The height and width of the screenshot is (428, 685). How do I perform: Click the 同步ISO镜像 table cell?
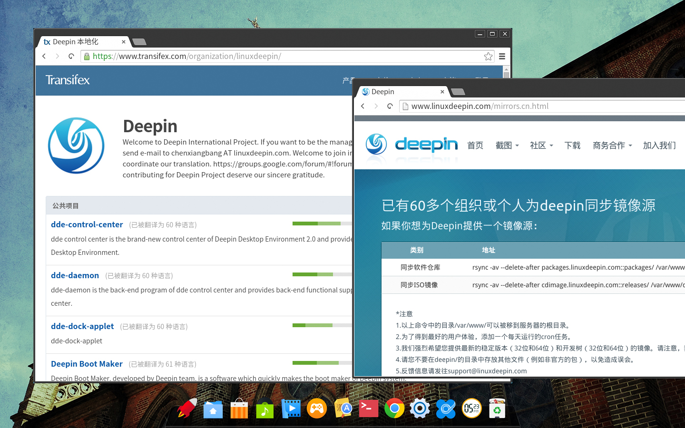419,285
